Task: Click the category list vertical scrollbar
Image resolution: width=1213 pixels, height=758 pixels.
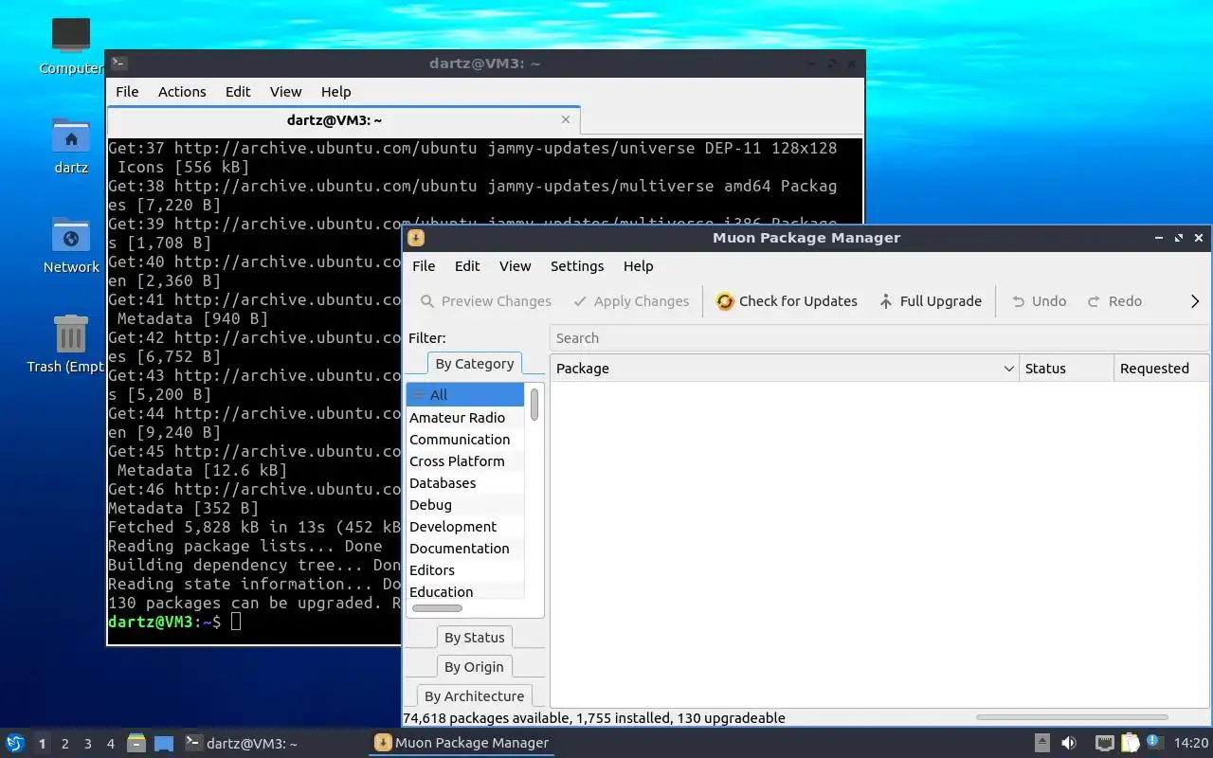Action: click(x=534, y=405)
